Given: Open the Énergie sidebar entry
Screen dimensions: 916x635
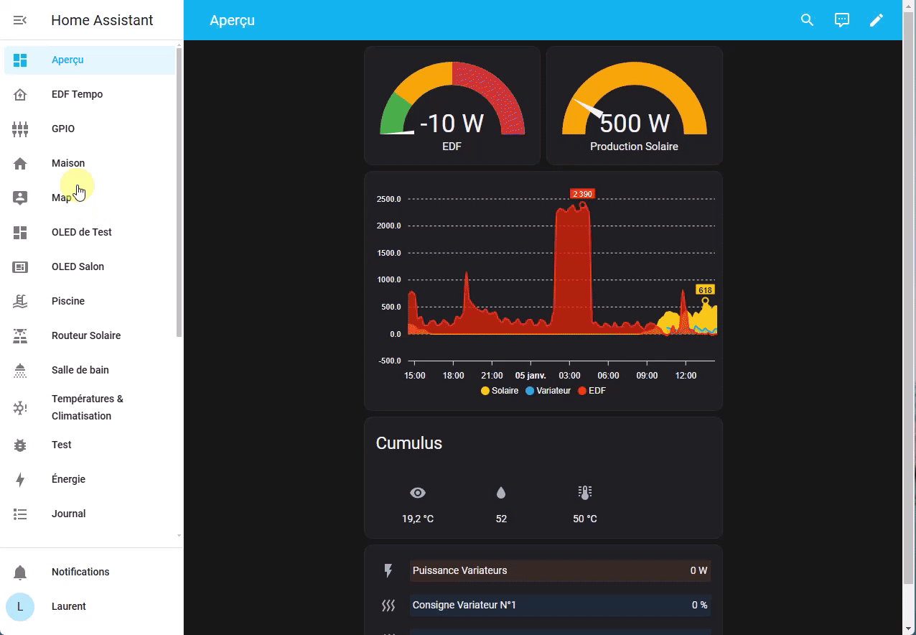Looking at the screenshot, I should pos(90,480).
